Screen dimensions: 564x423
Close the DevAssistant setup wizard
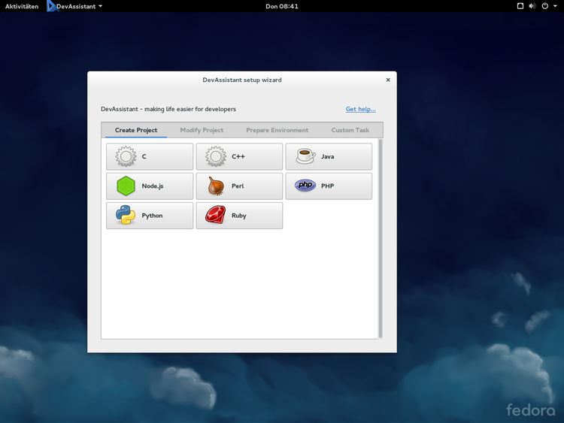pos(388,80)
